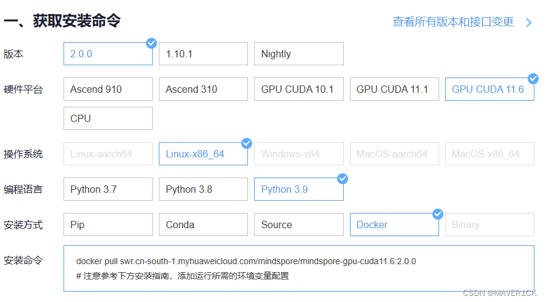Select version 2.0.0 option
546x302 pixels.
[108, 54]
